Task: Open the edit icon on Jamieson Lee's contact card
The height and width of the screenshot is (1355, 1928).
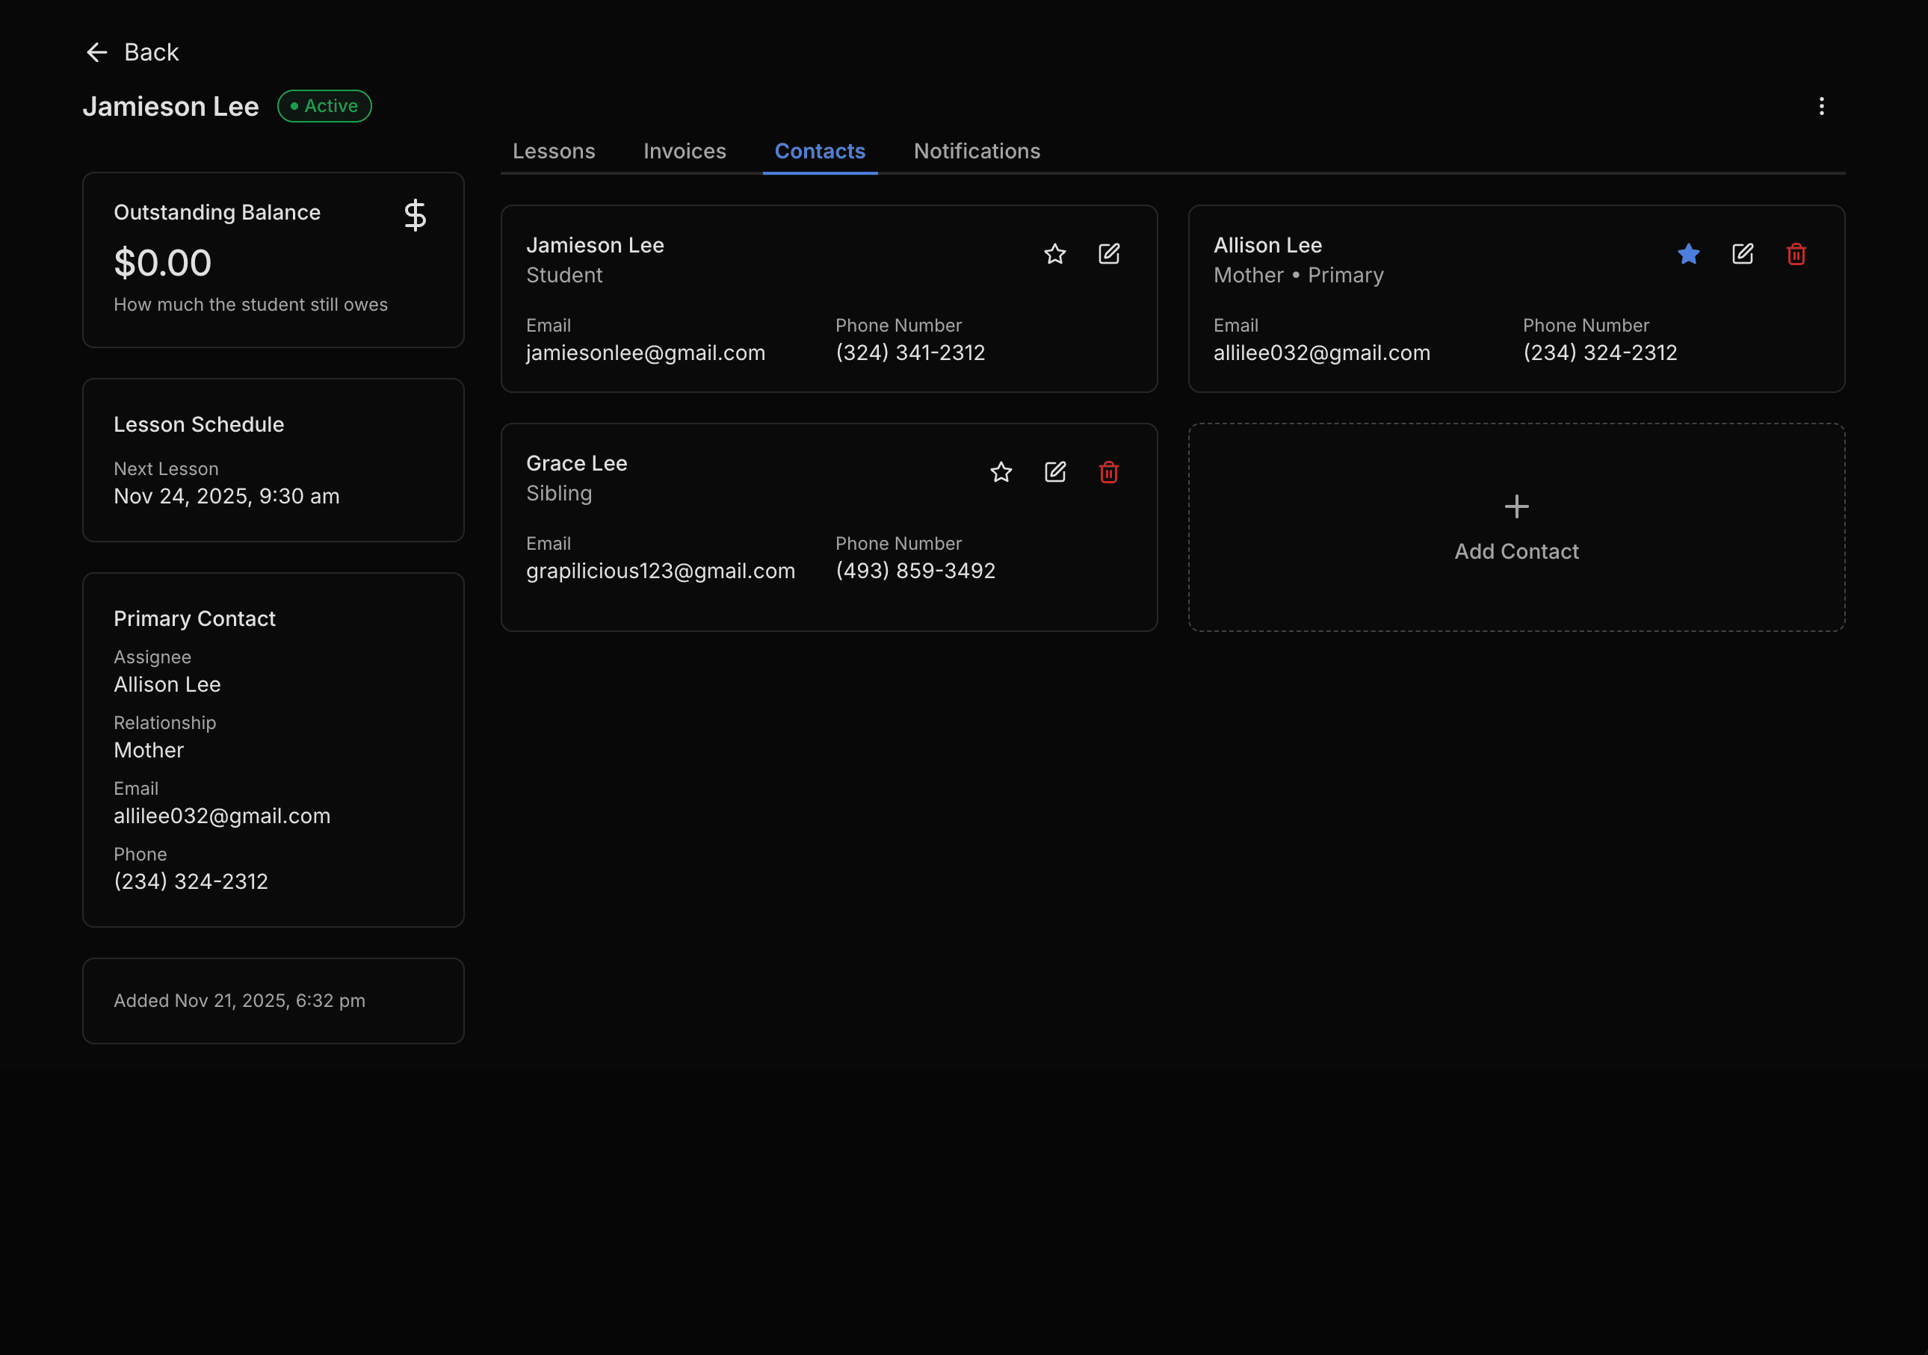Action: pyautogui.click(x=1109, y=253)
